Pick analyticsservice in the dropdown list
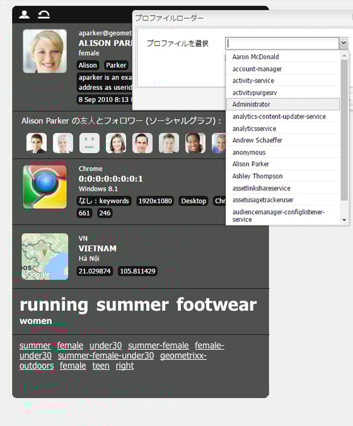353x426 pixels. (283, 129)
